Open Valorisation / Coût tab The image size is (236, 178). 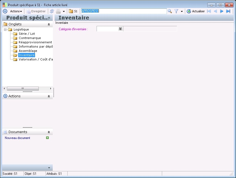point(36,59)
